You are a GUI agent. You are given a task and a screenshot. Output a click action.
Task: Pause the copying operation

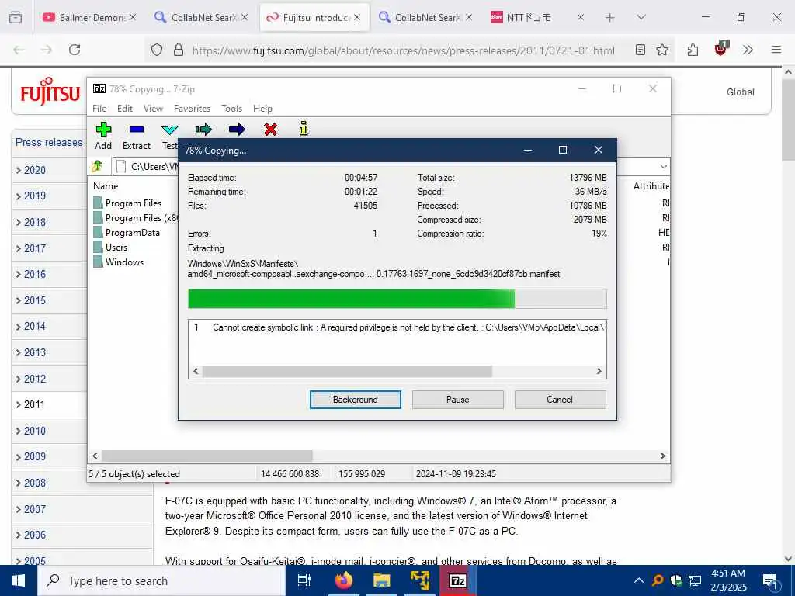tap(458, 400)
